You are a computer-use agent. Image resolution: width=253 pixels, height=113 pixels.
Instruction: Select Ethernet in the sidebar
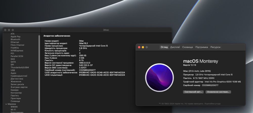[15, 42]
